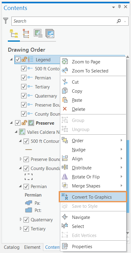Click the magnifier search icon in search box
131x253 pixels.
point(119,21)
